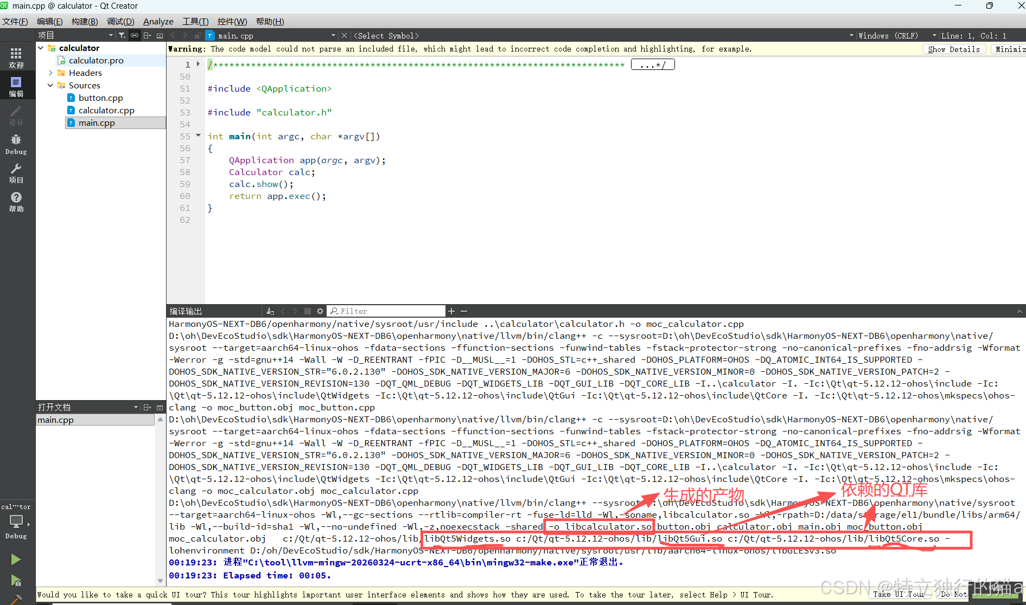Click Show Details on warning bar
The image size is (1026, 605).
pos(954,49)
